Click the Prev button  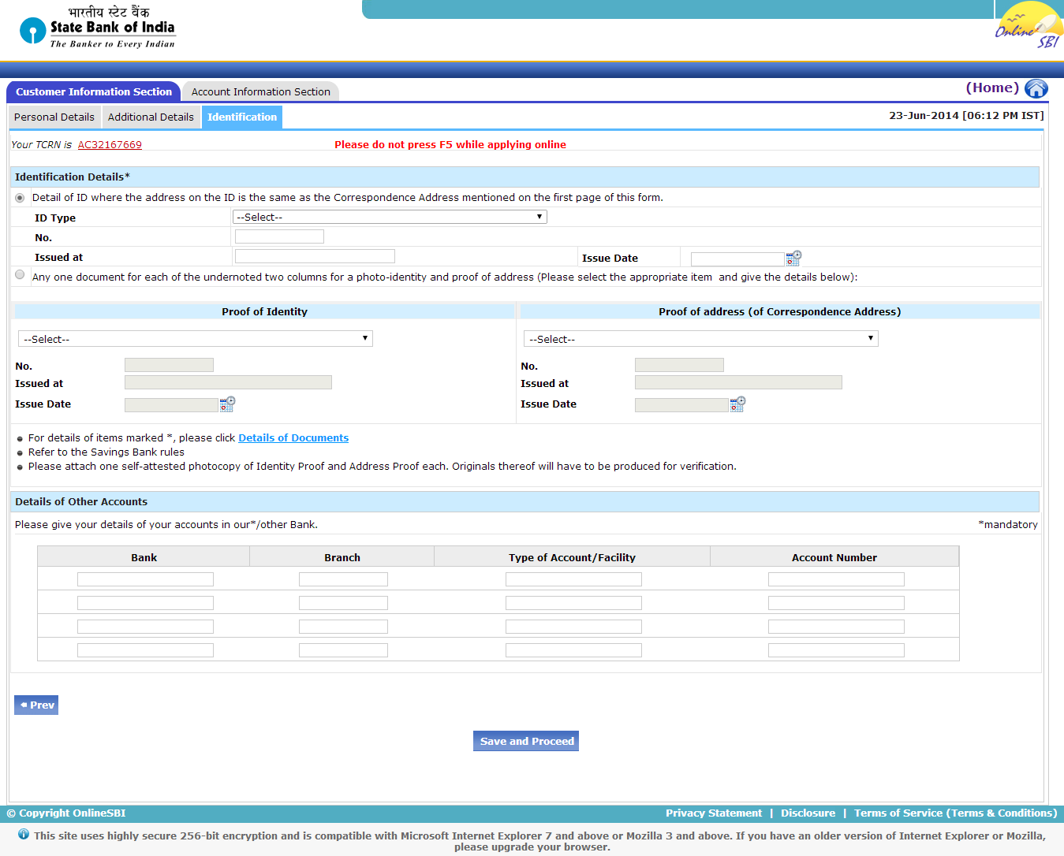coord(36,705)
